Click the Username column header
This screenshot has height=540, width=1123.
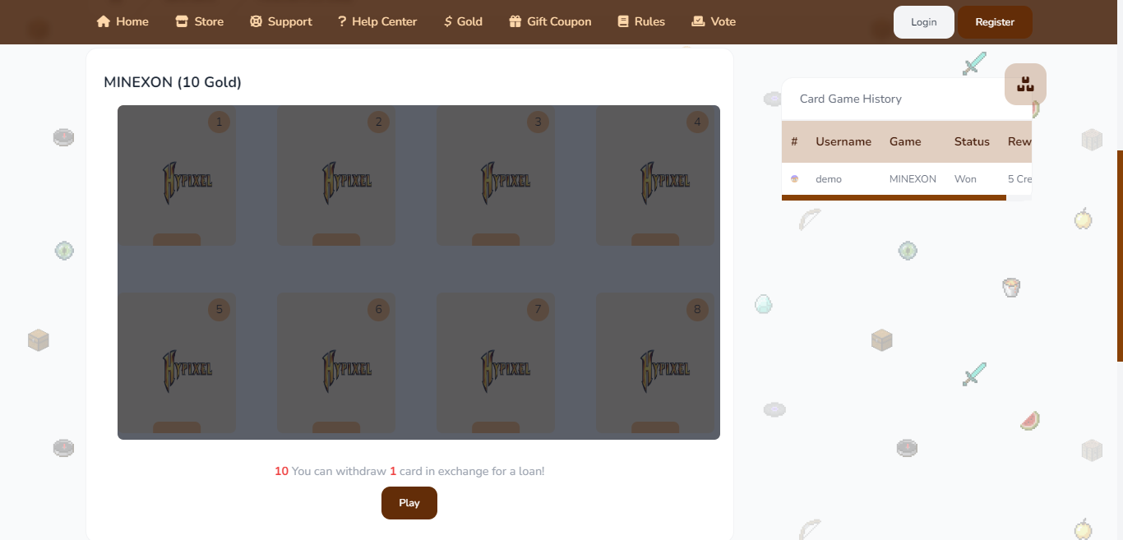(x=843, y=141)
